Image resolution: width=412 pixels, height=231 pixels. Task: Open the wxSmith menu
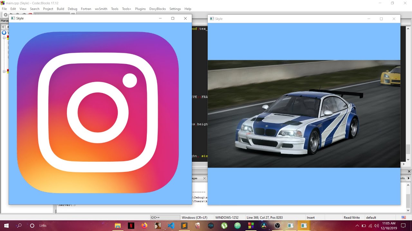[101, 9]
